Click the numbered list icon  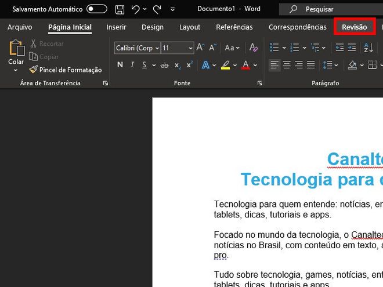295,48
